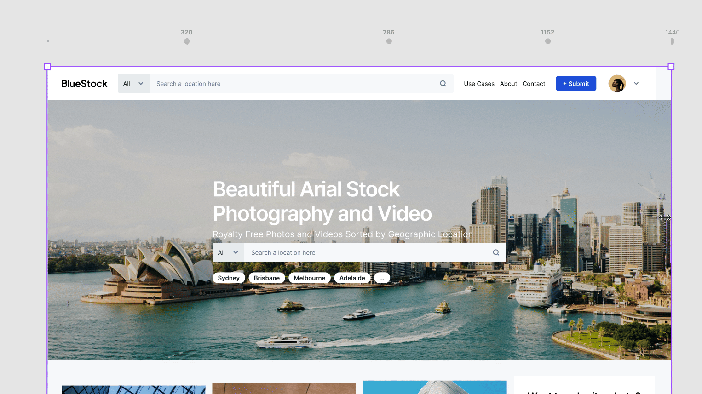Screen dimensions: 702x394
Task: Select the 320 breakpoint marker
Action: click(187, 41)
